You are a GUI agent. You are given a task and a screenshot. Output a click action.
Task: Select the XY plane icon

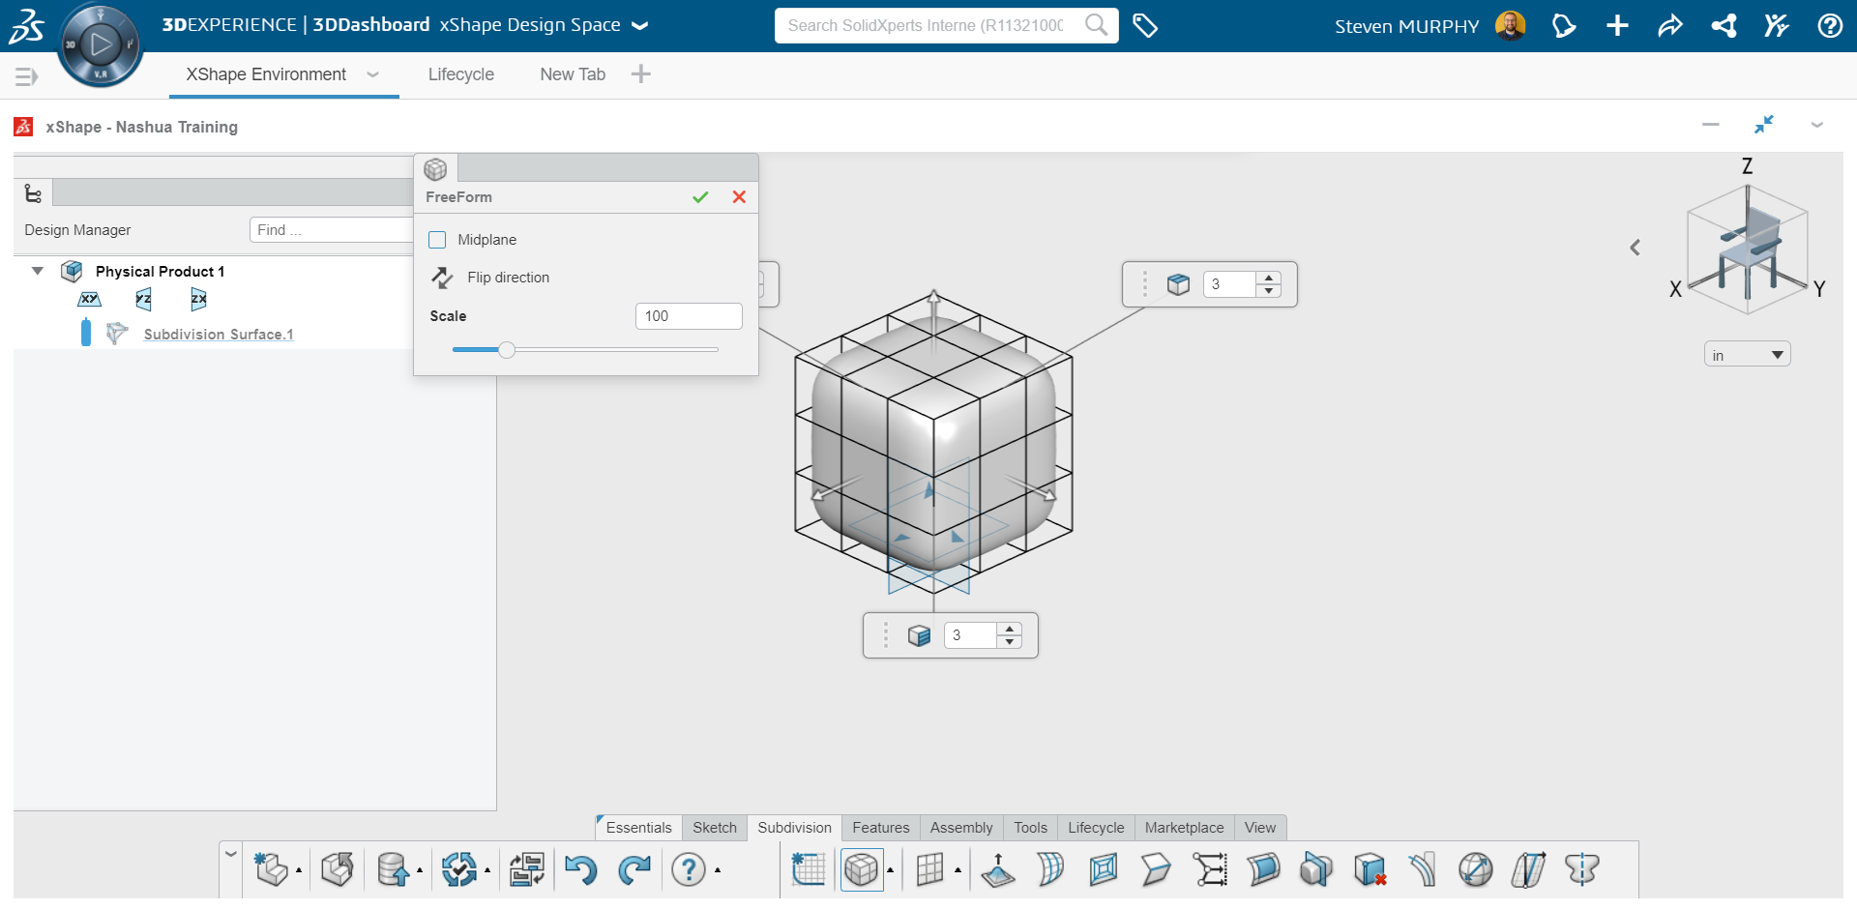coord(89,300)
